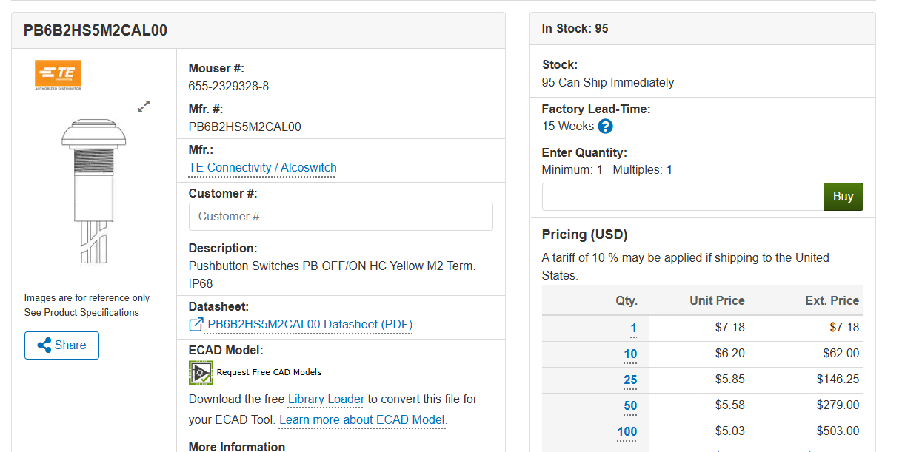Click the external link icon beside Datasheet
902x452 pixels.
196,325
